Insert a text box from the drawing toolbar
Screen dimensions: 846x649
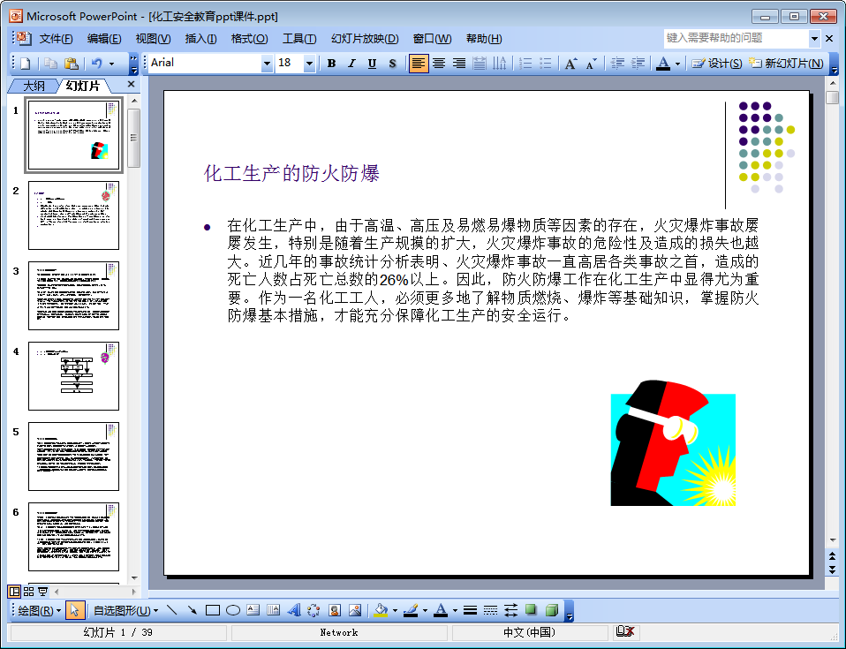click(x=253, y=610)
